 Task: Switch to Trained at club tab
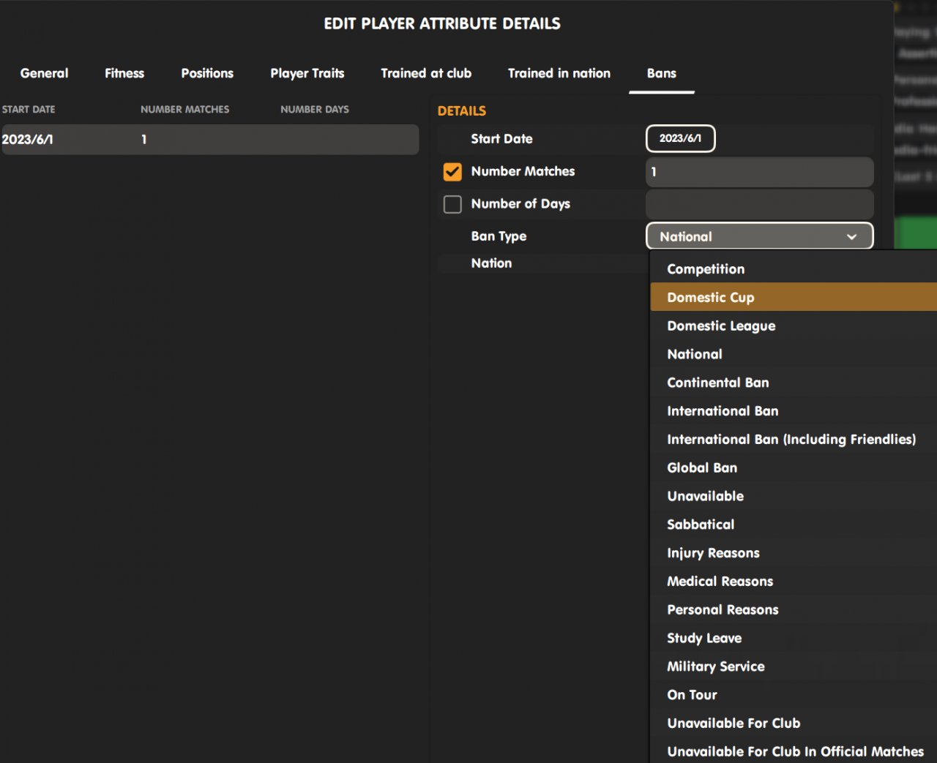pos(426,73)
